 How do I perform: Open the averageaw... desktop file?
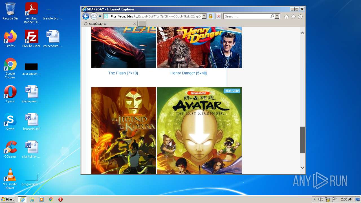31,69
